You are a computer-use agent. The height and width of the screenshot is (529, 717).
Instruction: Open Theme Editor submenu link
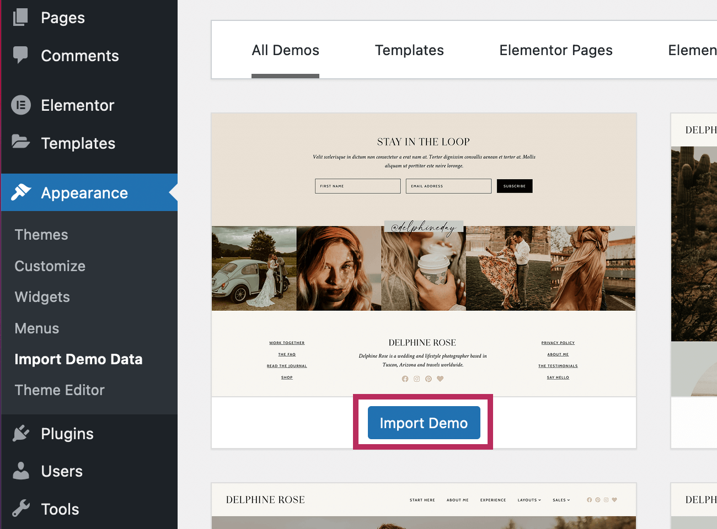click(x=60, y=390)
